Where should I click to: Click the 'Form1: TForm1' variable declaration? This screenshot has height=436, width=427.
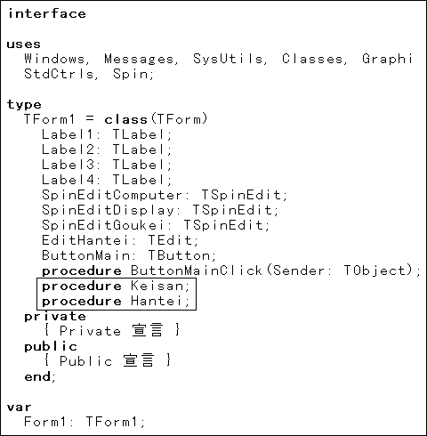(85, 422)
